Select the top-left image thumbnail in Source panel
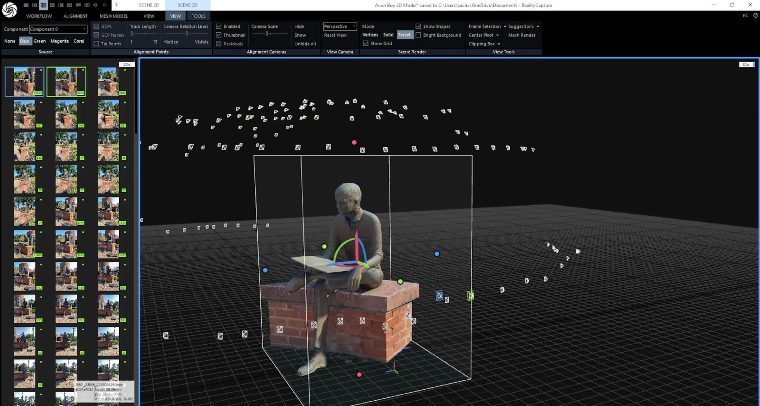The height and width of the screenshot is (406, 760). (24, 81)
